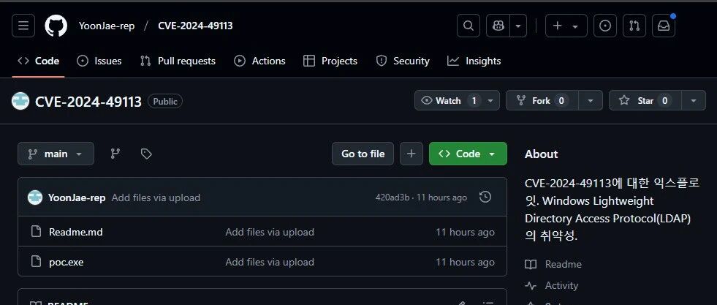The width and height of the screenshot is (717, 305).
Task: Click the Public visibility badge
Action: point(165,101)
